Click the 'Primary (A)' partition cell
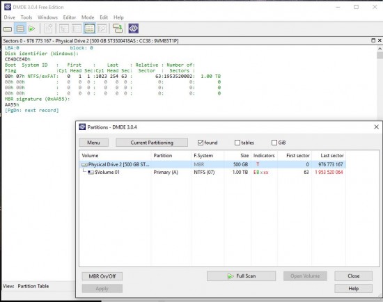Viewport: 383px width, 302px height. click(166, 172)
